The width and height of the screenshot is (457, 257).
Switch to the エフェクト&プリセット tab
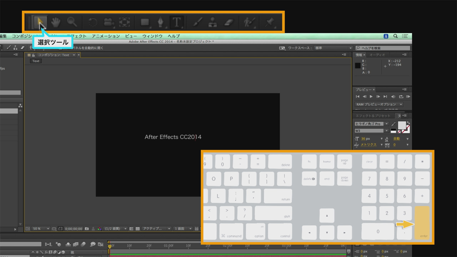click(x=374, y=116)
